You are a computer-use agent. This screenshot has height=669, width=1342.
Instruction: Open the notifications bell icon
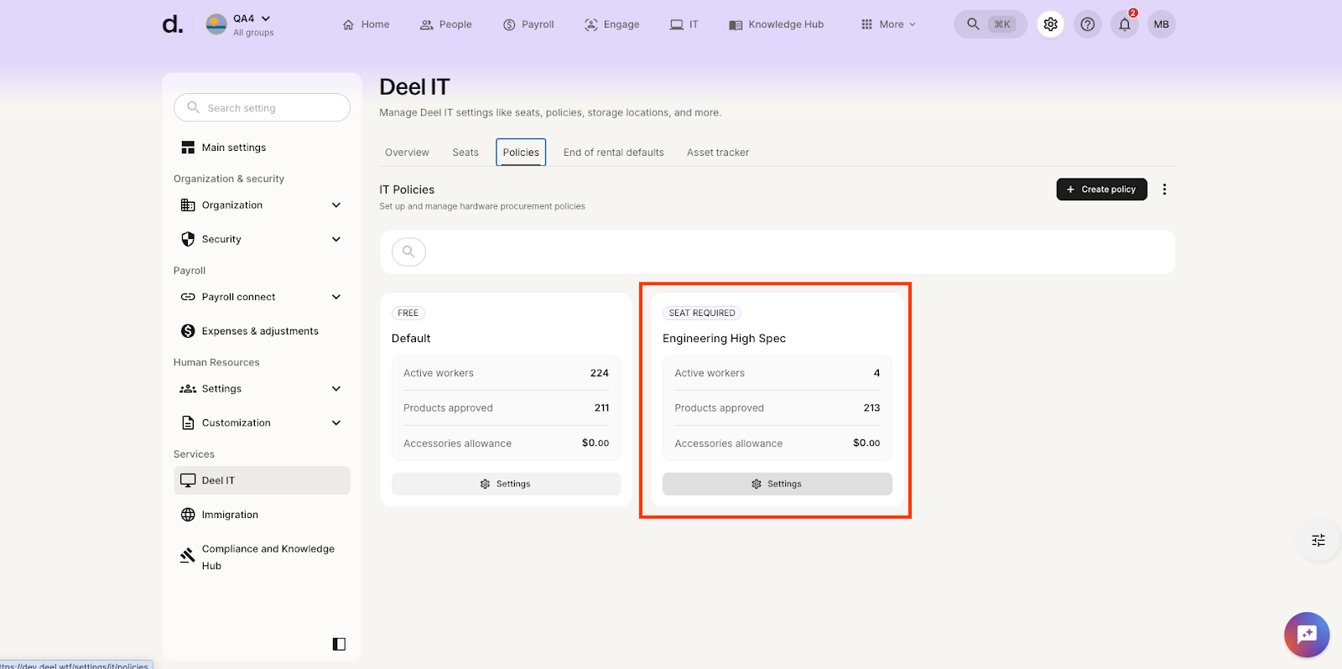pos(1124,24)
